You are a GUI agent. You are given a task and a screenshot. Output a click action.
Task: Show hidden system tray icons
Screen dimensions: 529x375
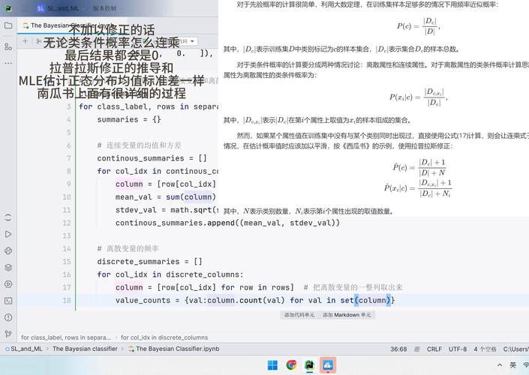pyautogui.click(x=500, y=365)
